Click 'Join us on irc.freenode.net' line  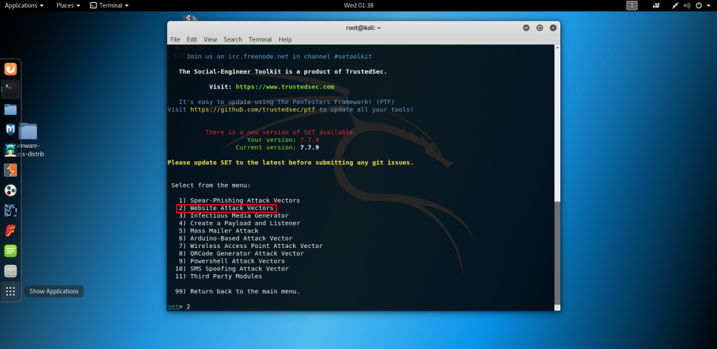[x=279, y=56]
